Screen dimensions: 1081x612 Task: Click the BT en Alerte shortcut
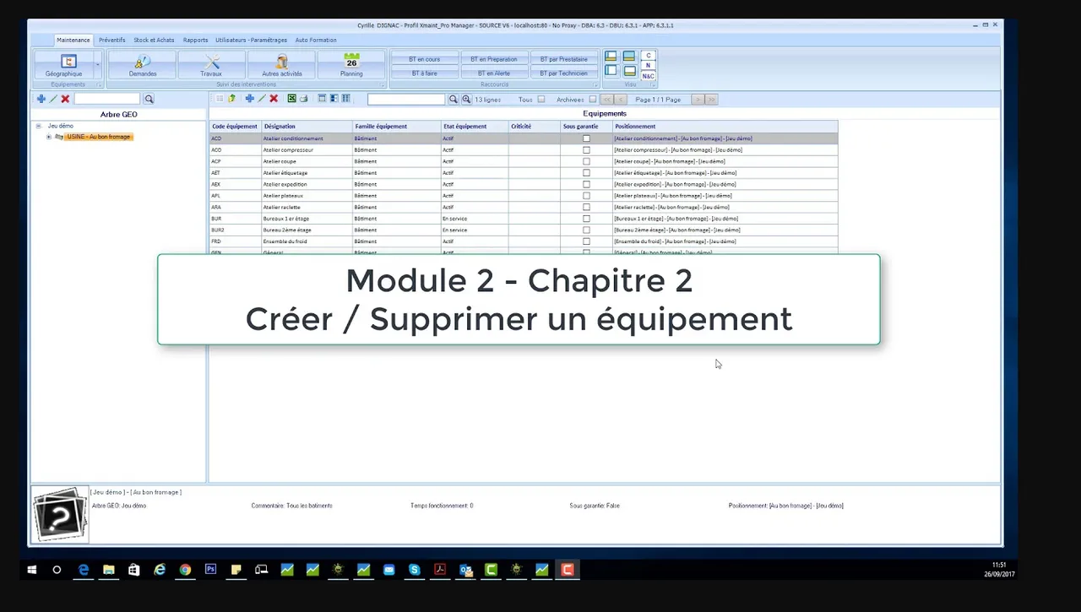[x=494, y=73]
